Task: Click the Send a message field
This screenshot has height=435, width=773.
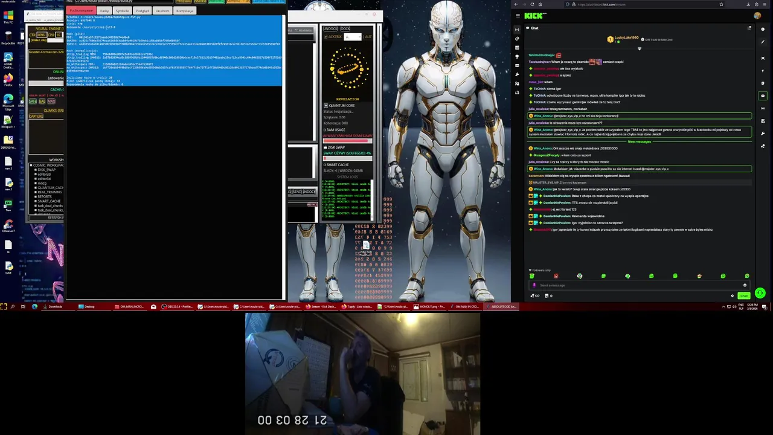Action: point(640,285)
